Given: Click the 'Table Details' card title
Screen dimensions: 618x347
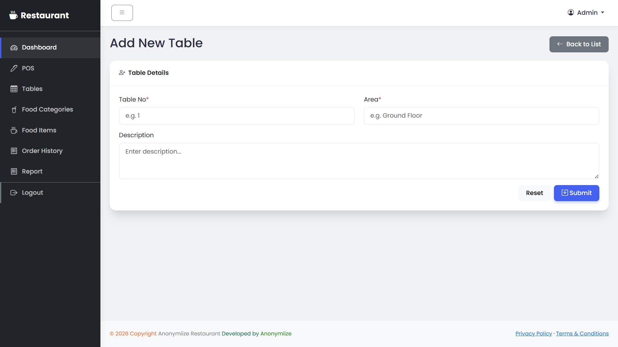Looking at the screenshot, I should point(148,73).
